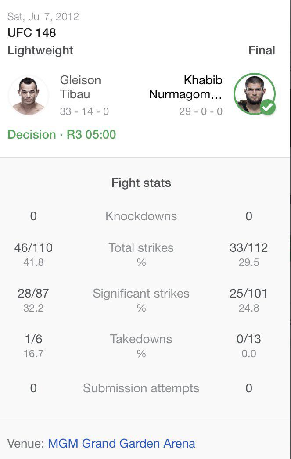Click the Decision · R3 05:00 result text
Image resolution: width=291 pixels, height=459 pixels.
(62, 135)
